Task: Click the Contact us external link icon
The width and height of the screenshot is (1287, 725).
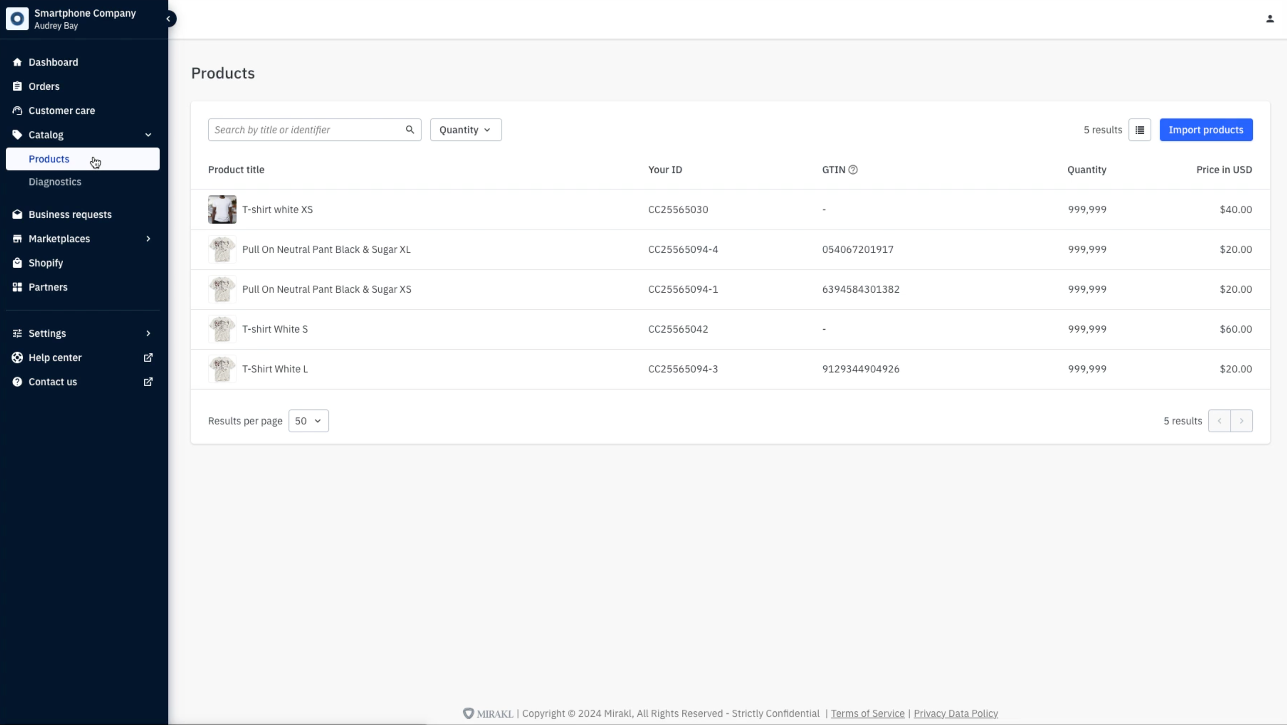Action: coord(148,382)
